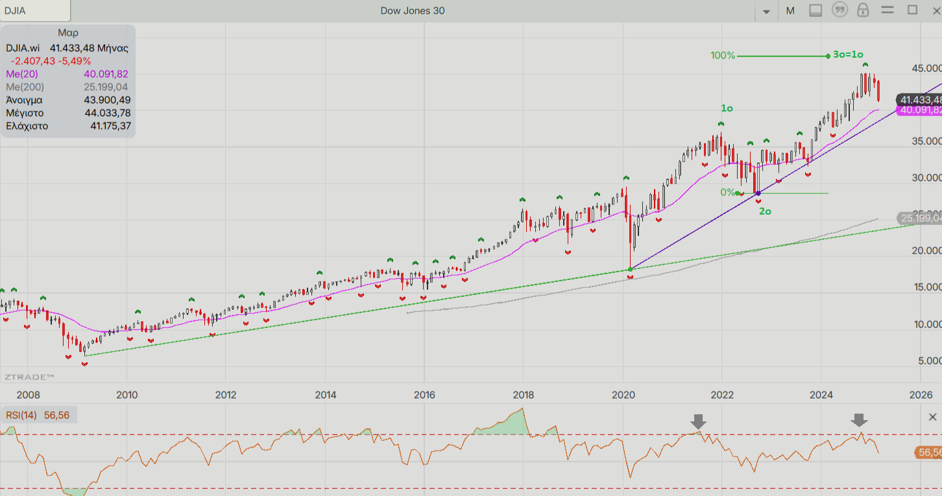The width and height of the screenshot is (942, 496).
Task: Maximize the chart window
Action: [x=912, y=10]
